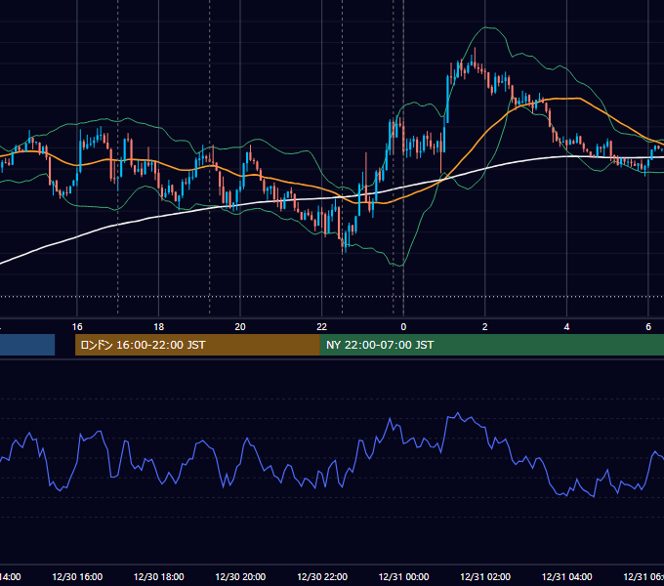The width and height of the screenshot is (664, 586).
Task: Click the 0 hour label on upper axis
Action: click(403, 327)
